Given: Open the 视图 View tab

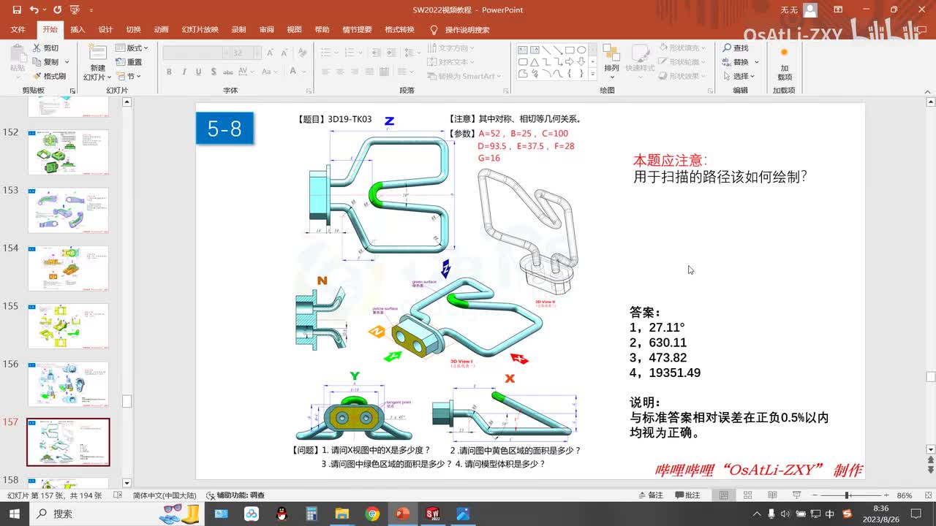Looking at the screenshot, I should [x=294, y=30].
